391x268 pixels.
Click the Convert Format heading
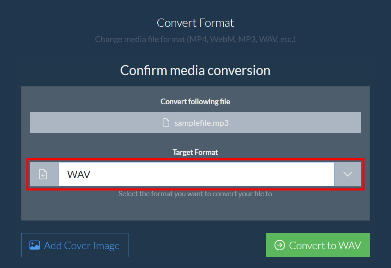click(x=195, y=23)
